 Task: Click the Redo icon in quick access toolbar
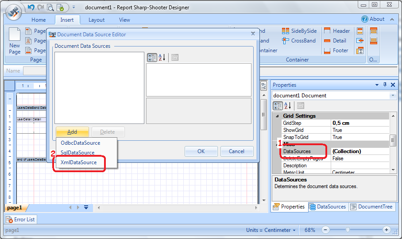[x=40, y=8]
